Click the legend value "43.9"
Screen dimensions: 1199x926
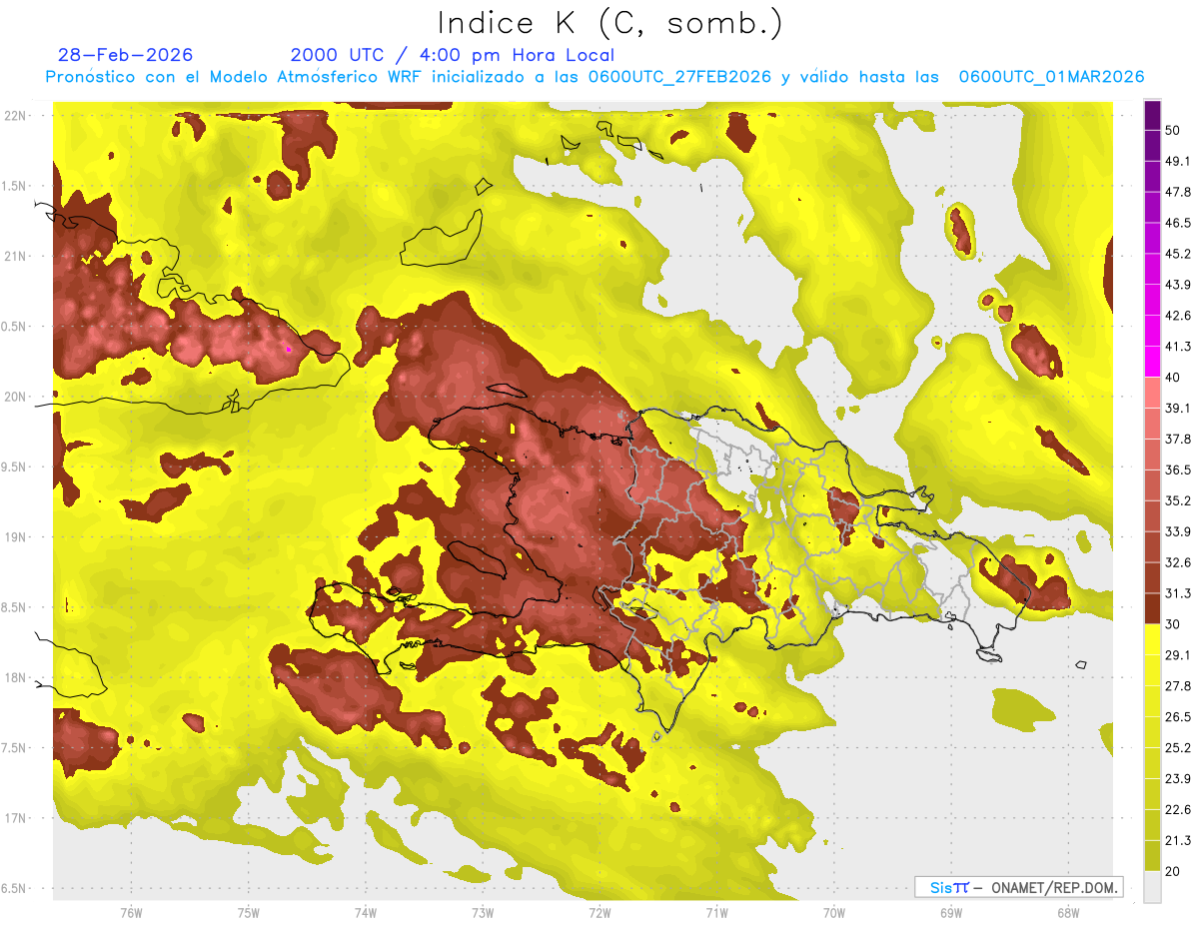tap(1177, 285)
